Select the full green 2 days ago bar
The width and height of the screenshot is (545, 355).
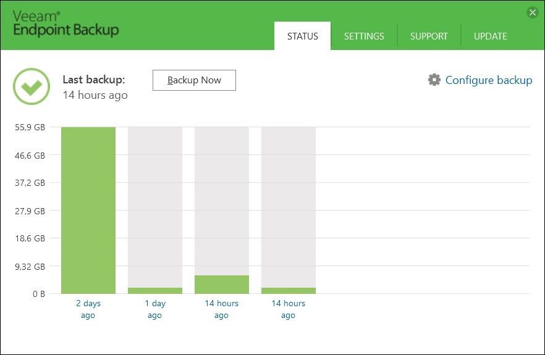click(88, 211)
